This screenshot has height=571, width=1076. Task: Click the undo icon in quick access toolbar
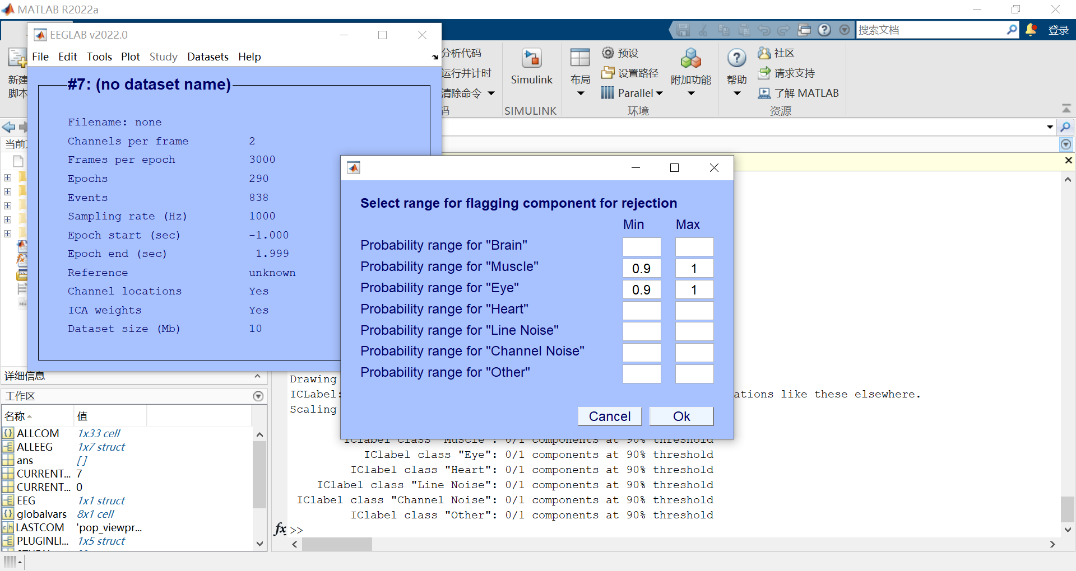tap(764, 30)
